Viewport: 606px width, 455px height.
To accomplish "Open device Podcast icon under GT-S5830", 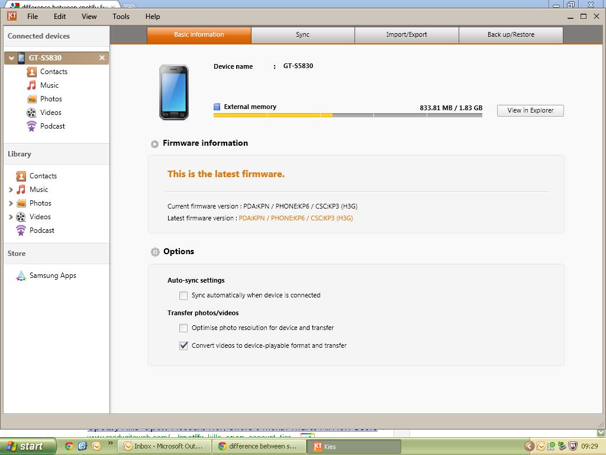I will 32,126.
